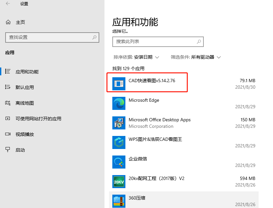Open 默认应用 settings page

click(25, 87)
